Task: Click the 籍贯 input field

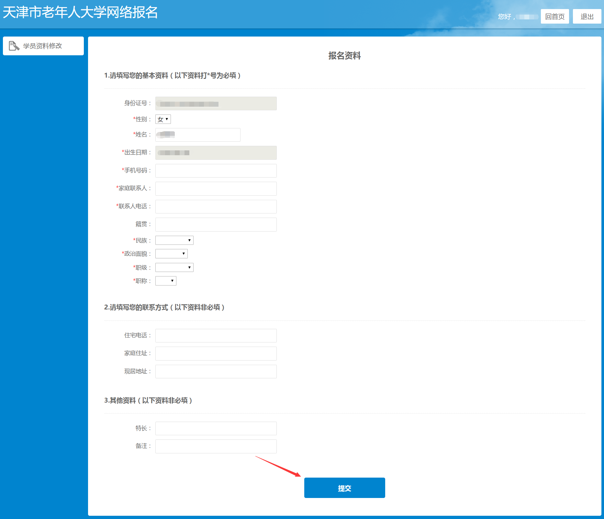Action: (216, 224)
